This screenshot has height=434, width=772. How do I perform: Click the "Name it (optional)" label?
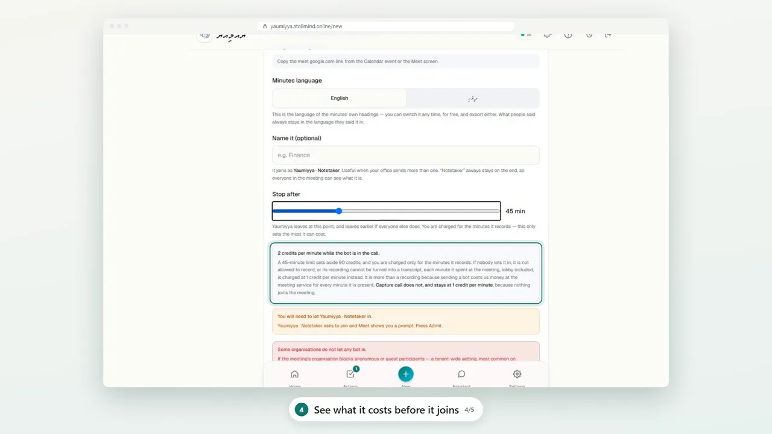point(297,138)
